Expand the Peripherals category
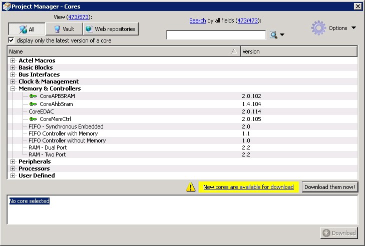365x246 pixels. (x=13, y=161)
